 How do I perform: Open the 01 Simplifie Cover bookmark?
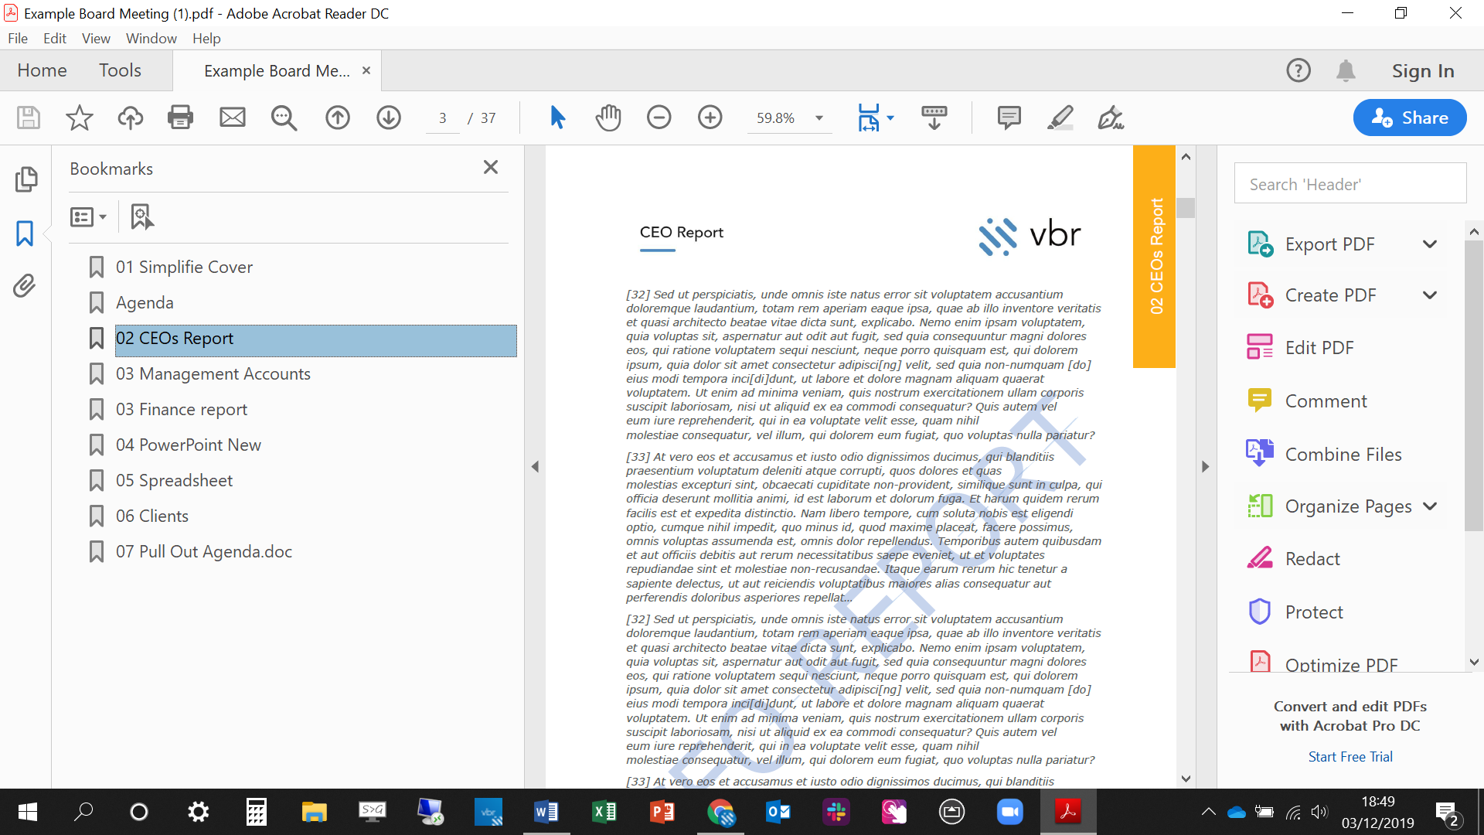(x=184, y=268)
